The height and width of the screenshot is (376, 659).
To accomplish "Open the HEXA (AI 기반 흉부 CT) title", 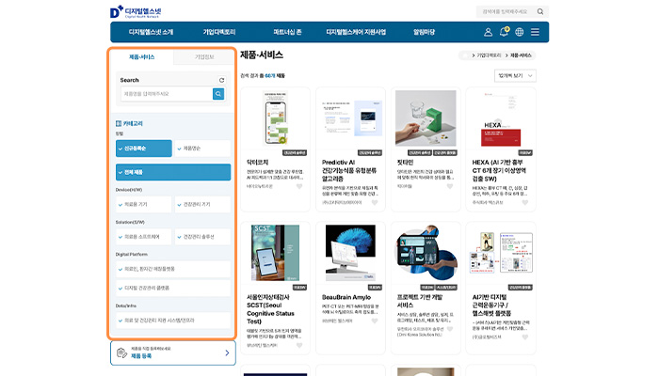I will [x=499, y=170].
